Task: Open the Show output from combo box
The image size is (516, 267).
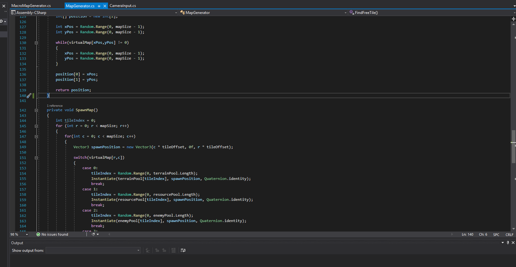Action: click(x=93, y=250)
